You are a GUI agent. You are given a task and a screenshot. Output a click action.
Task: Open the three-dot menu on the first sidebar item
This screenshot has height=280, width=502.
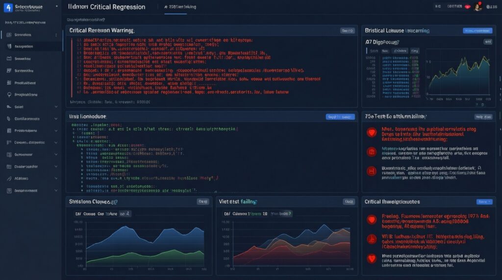(56, 35)
